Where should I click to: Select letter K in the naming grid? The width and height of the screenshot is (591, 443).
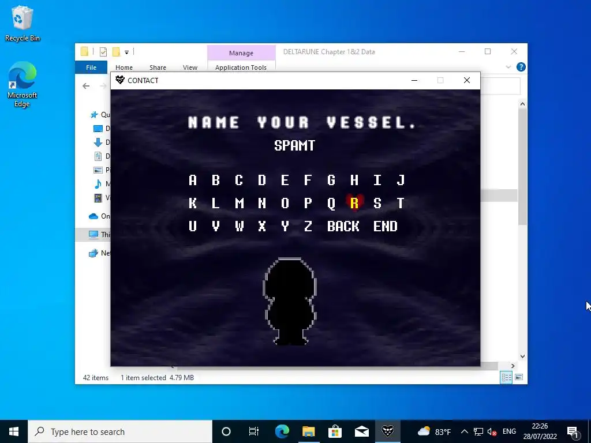pyautogui.click(x=193, y=203)
